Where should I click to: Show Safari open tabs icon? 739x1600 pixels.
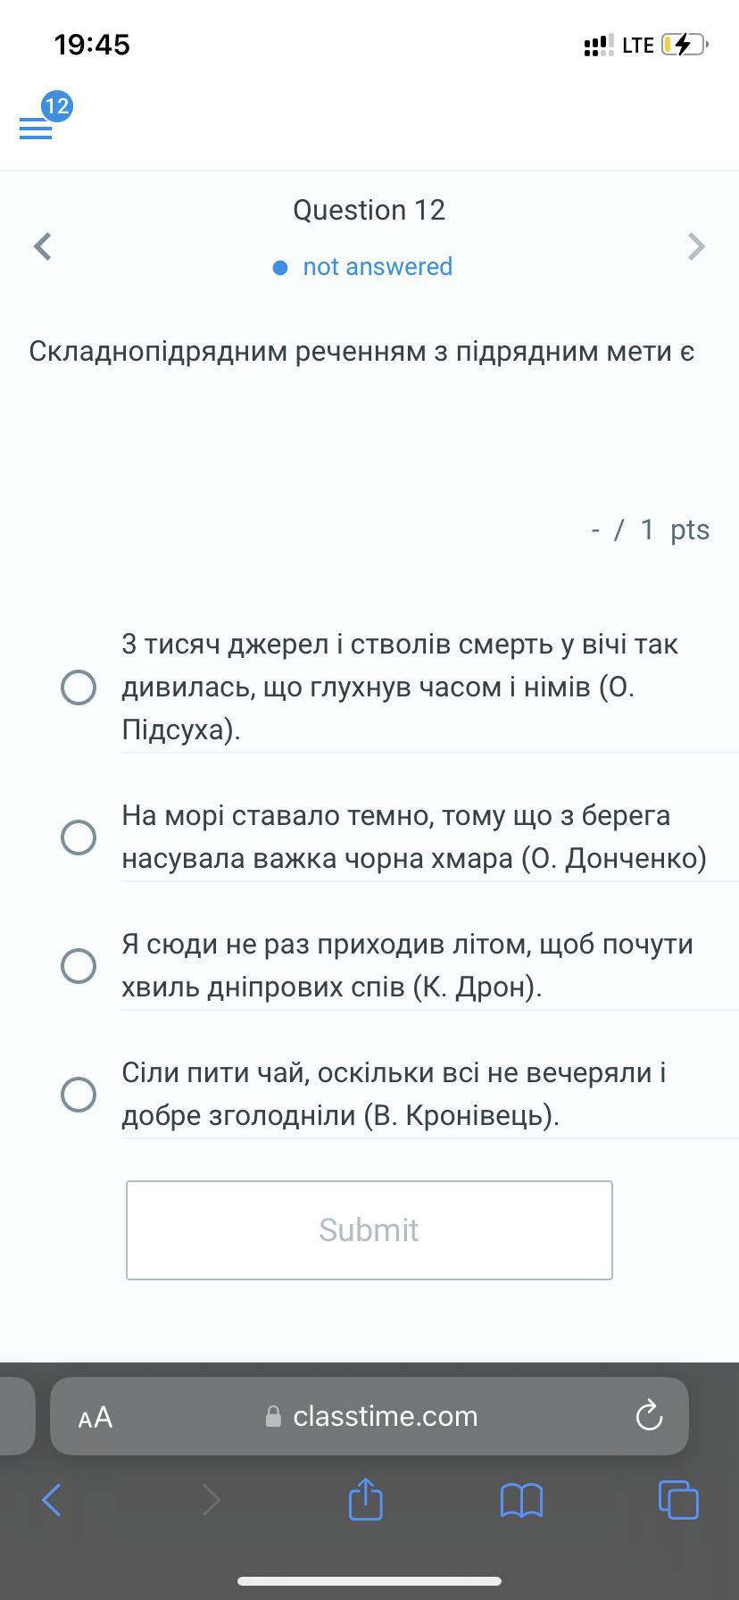[x=678, y=1499]
